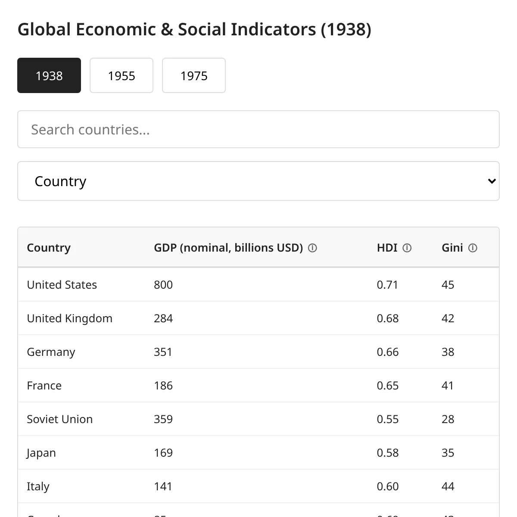This screenshot has width=517, height=517.
Task: Select the Germany table row
Action: tap(258, 352)
